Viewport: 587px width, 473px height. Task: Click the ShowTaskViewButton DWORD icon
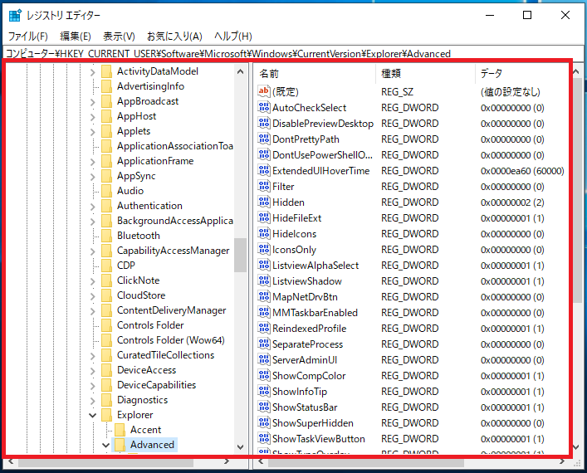click(x=263, y=438)
